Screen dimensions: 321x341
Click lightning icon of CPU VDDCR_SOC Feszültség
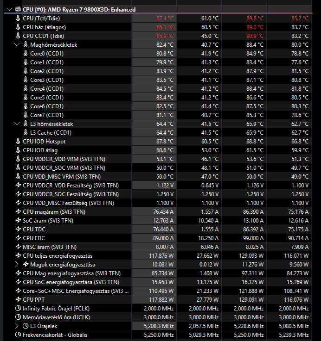18,194
